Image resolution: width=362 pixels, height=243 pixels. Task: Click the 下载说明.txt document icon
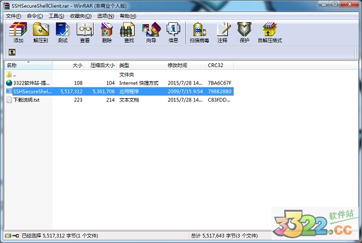(x=9, y=99)
